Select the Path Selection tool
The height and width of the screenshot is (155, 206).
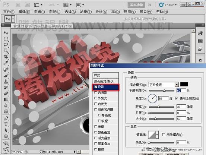(x=6, y=130)
